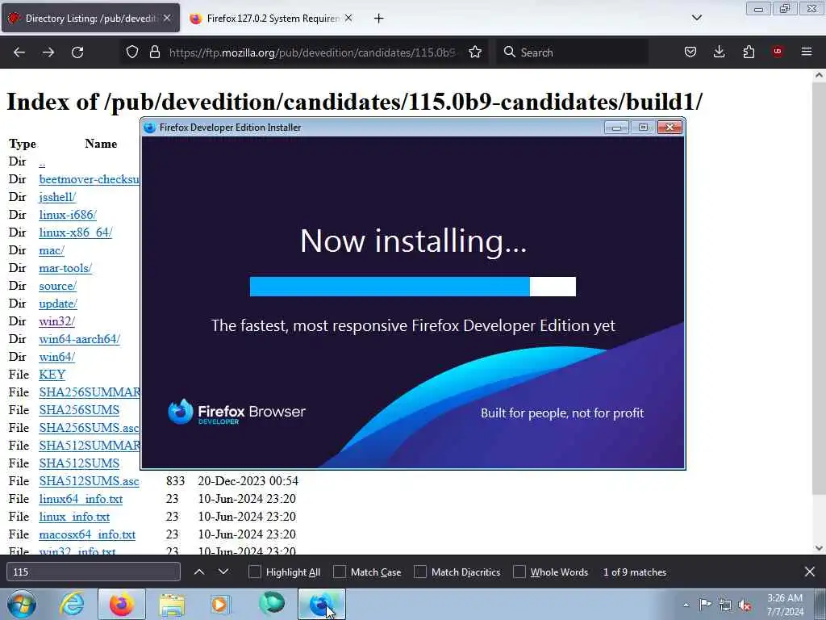Show site security padlock info
Image resolution: width=826 pixels, height=620 pixels.
(x=154, y=52)
